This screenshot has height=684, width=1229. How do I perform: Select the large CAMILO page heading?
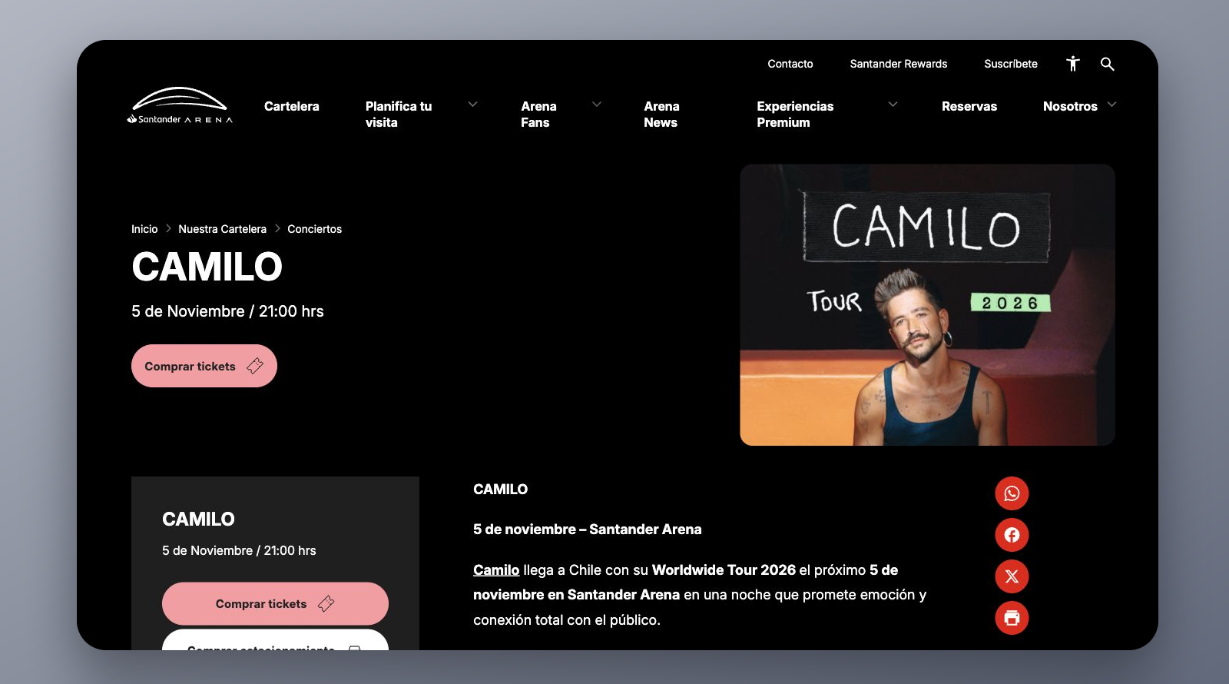tap(207, 267)
